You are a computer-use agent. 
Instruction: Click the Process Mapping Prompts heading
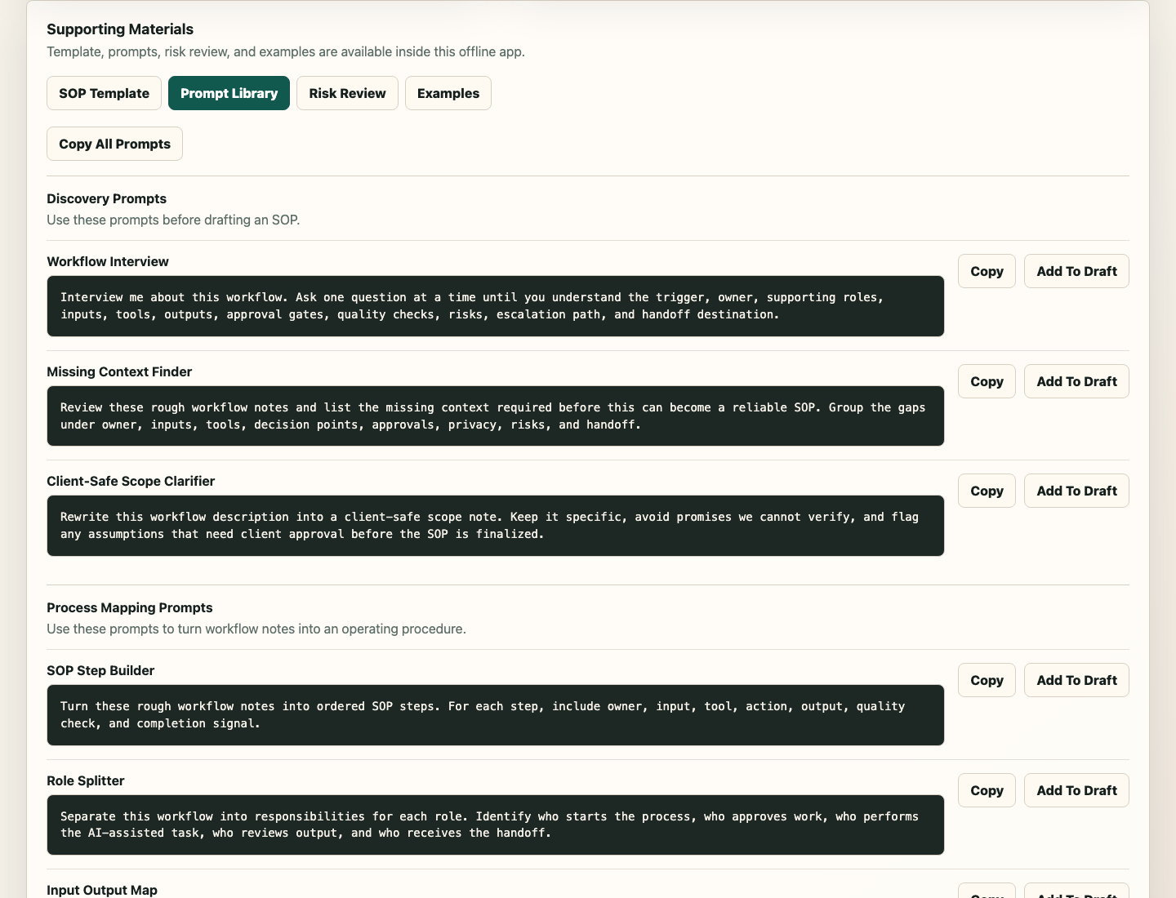click(130, 607)
